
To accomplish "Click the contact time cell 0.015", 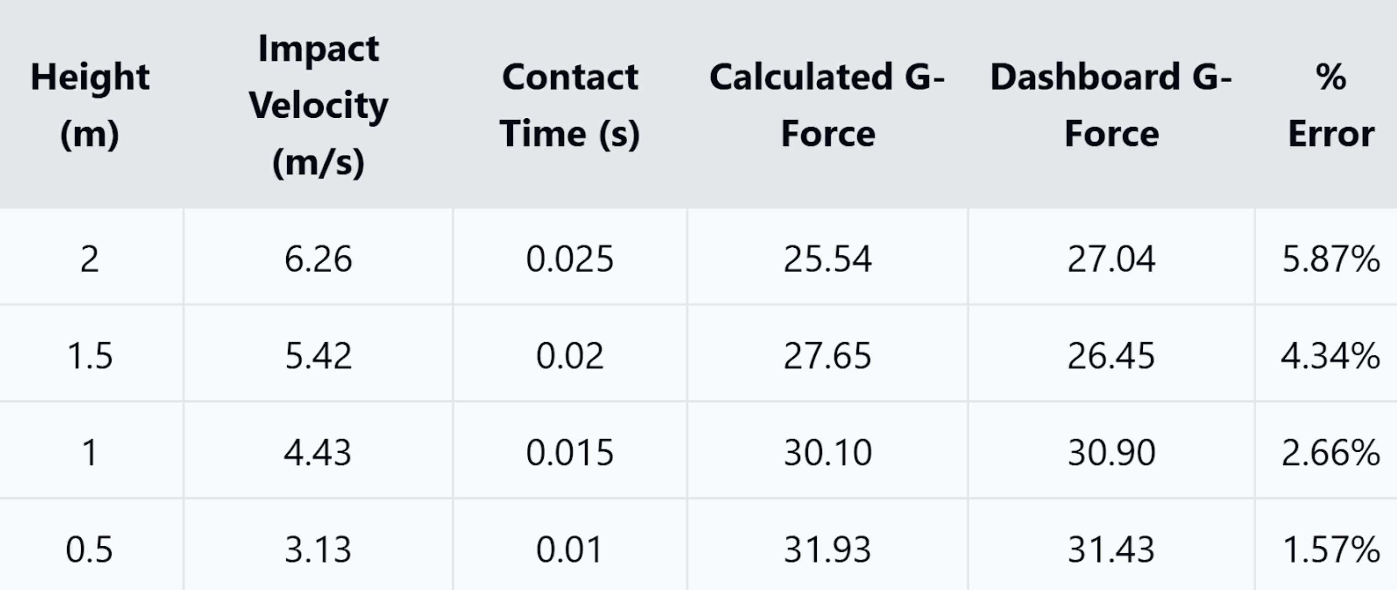I will (x=569, y=452).
